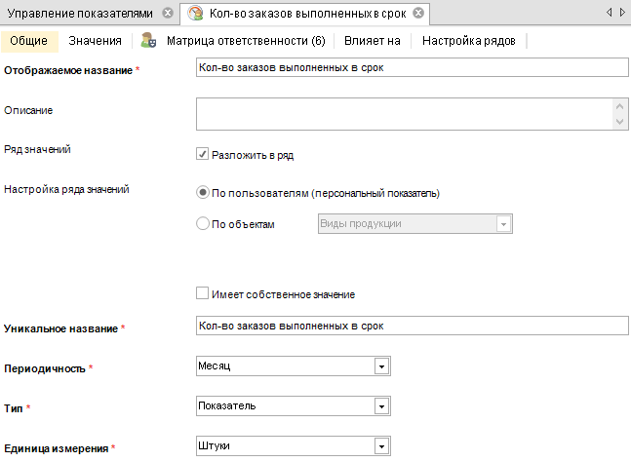Enable Имеет собственное значение checkbox
Image resolution: width=631 pixels, height=462 pixels.
pos(203,293)
